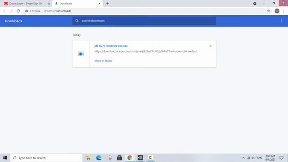This screenshot has height=162, width=288.
Task: Click Show in folder link
Action: click(x=103, y=61)
